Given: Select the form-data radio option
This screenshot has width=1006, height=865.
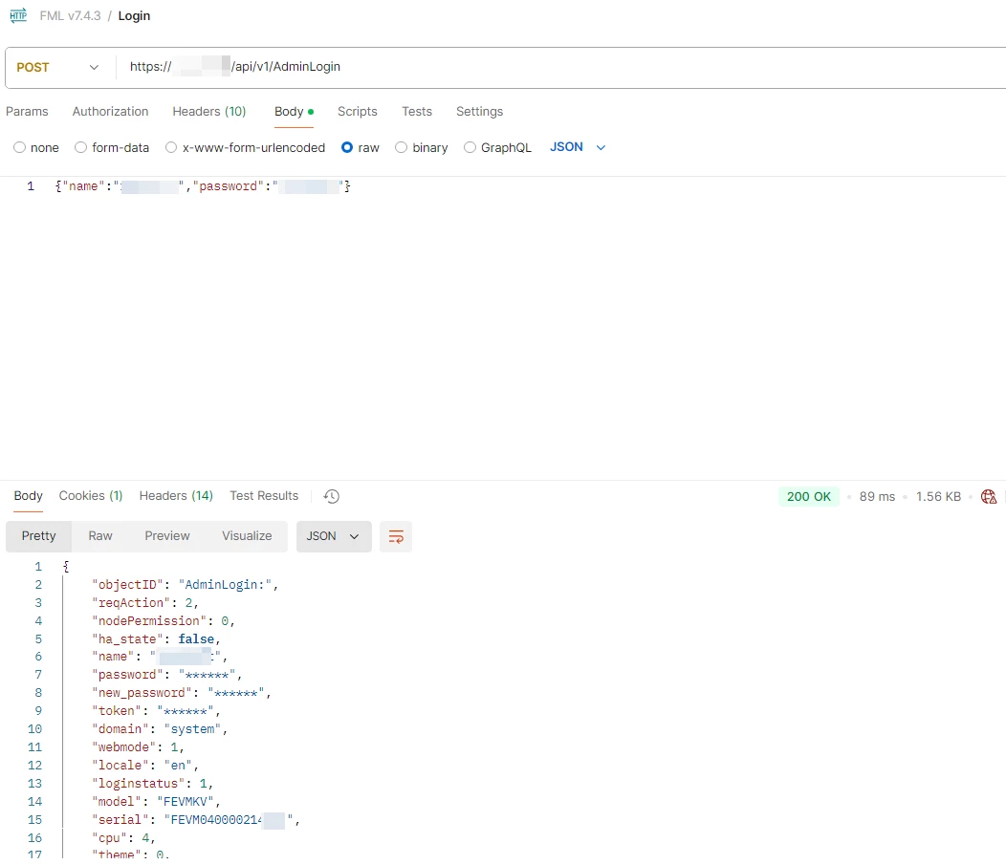Looking at the screenshot, I should coord(81,147).
